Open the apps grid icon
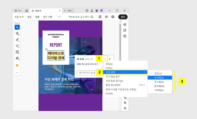Screen dimensions: 197x119 97,11
